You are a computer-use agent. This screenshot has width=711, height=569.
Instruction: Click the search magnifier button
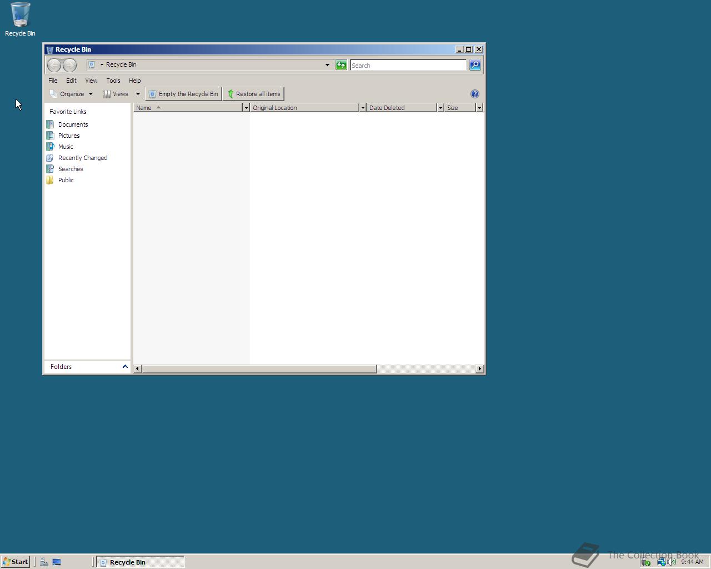(x=475, y=65)
